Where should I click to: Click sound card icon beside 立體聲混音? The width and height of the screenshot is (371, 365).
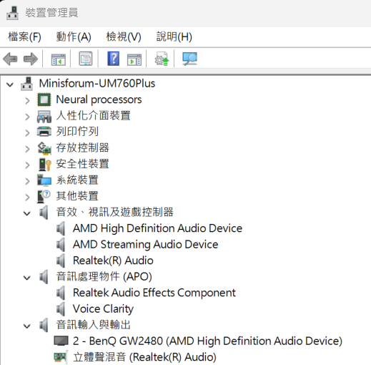61,357
